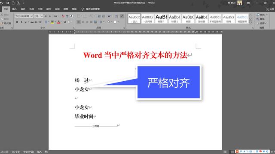Create a new blank document from quick access toolbar
275x154 pixels.
pyautogui.click(x=13, y=3)
